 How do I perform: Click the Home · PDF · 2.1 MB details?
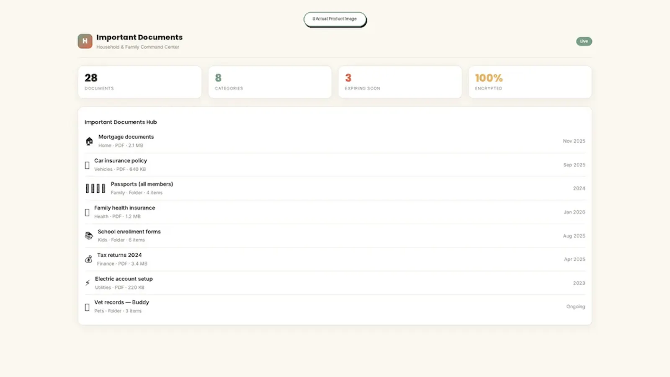[121, 146]
